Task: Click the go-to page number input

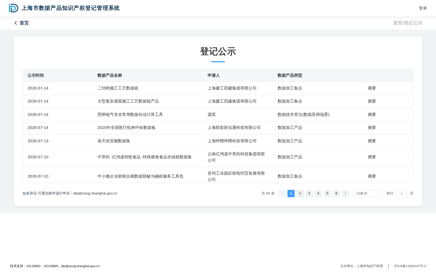Action: click(x=401, y=193)
